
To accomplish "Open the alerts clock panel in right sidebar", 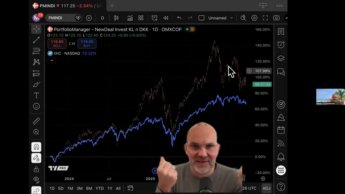I will click(281, 45).
